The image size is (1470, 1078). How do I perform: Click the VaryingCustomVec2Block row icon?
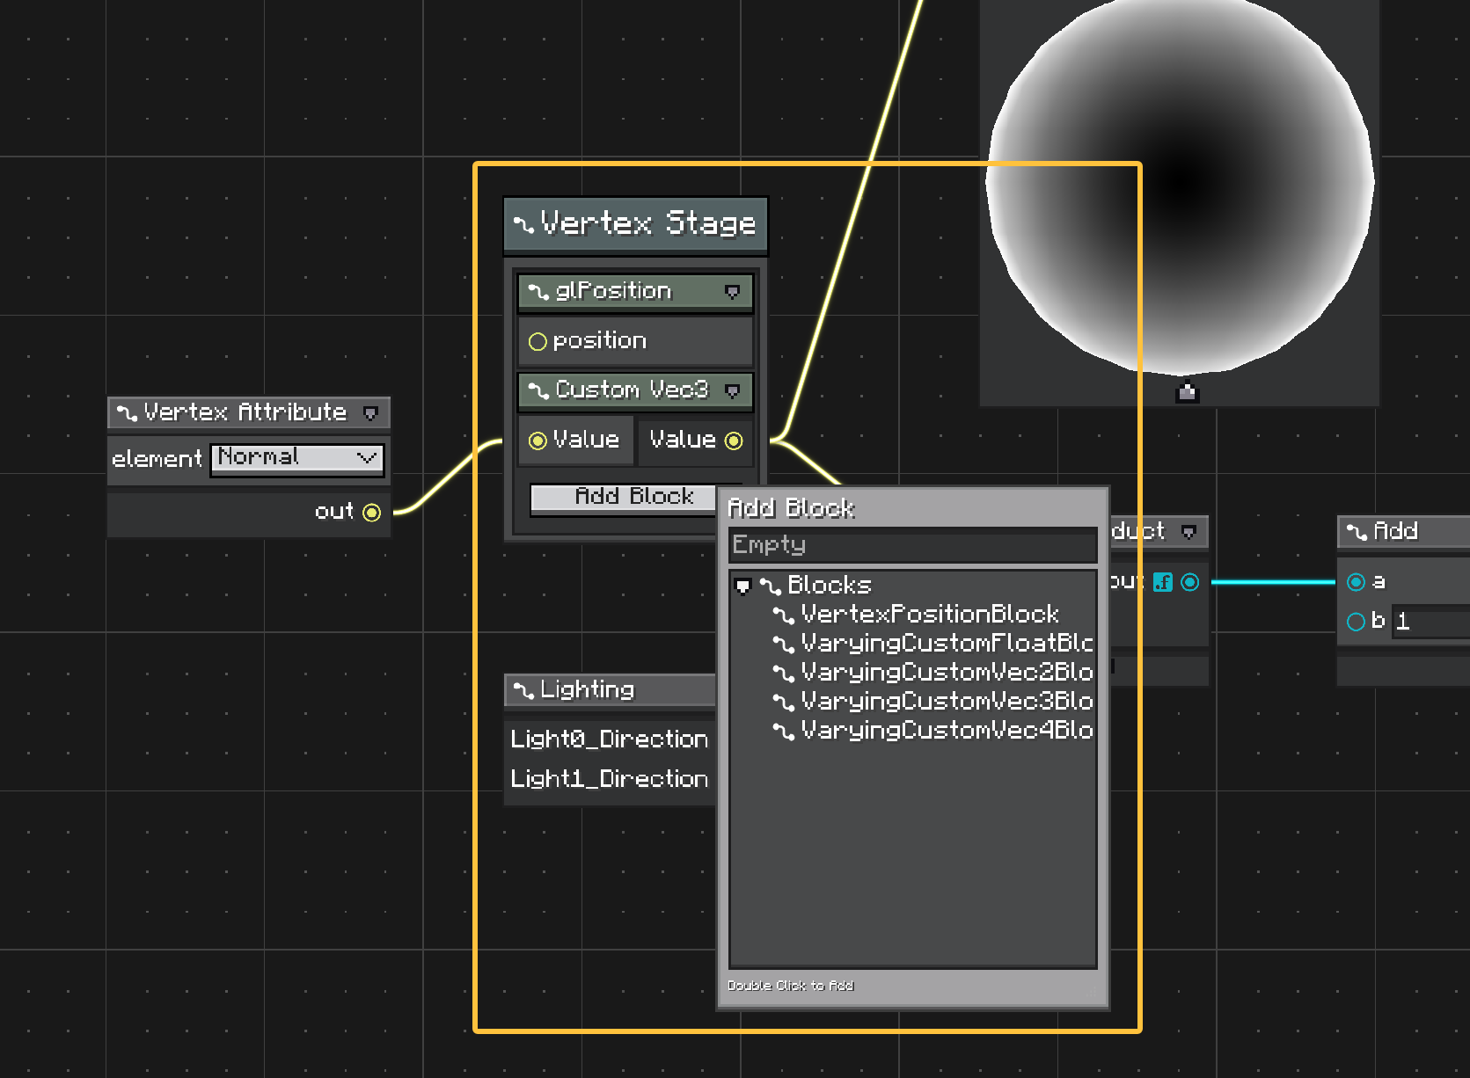pyautogui.click(x=783, y=673)
